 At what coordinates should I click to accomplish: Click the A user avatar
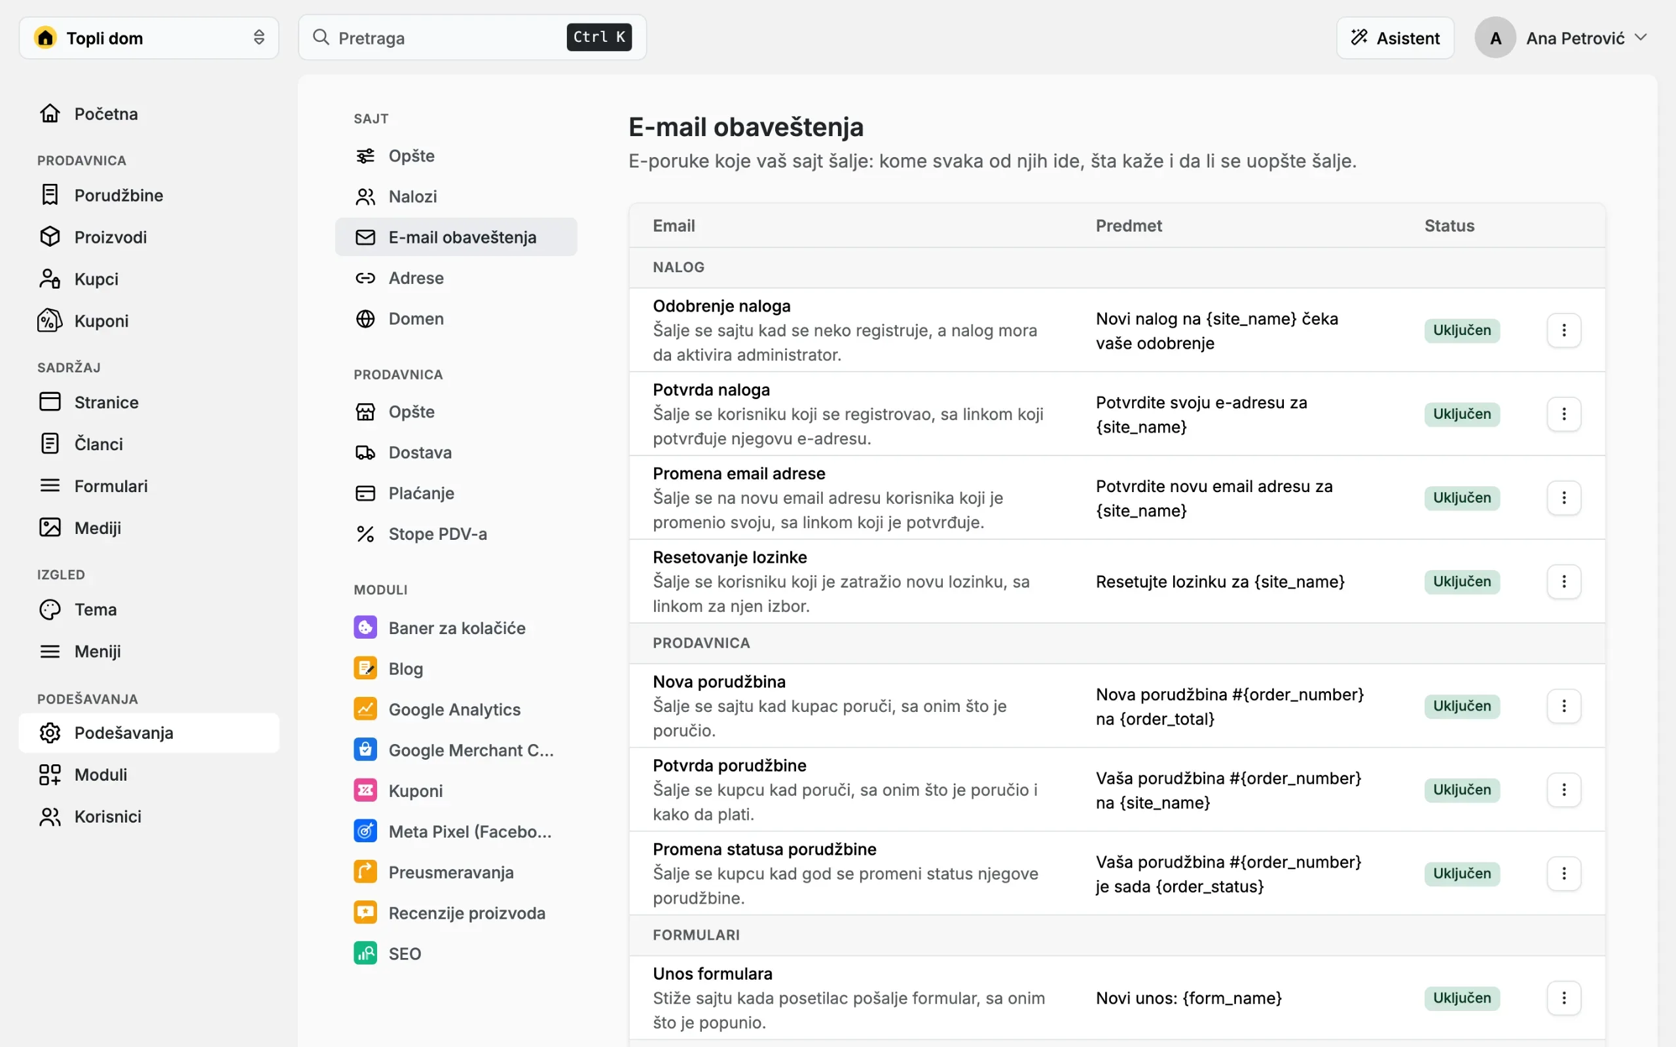pos(1495,37)
